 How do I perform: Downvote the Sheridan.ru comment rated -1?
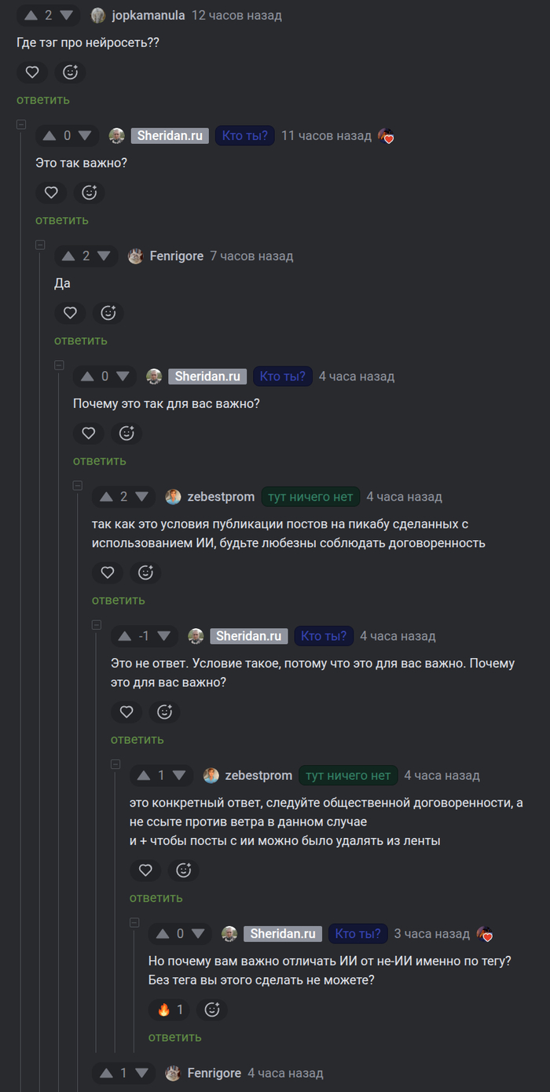[163, 635]
